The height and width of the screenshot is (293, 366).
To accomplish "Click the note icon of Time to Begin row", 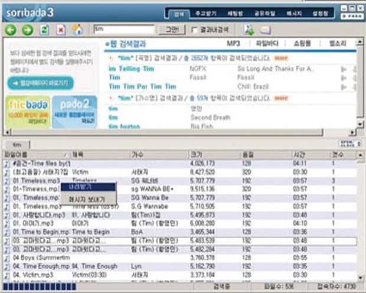I will [6, 232].
